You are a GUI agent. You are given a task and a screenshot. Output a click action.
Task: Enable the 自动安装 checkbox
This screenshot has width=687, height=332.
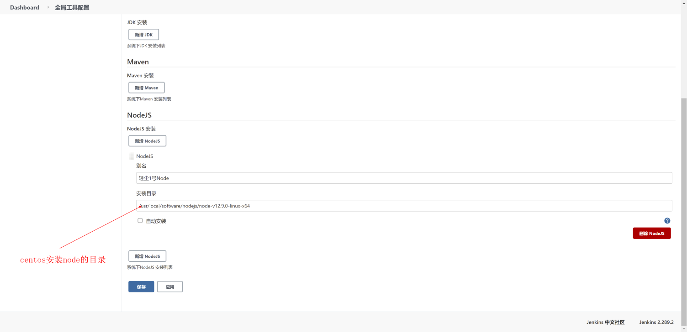[x=140, y=221]
